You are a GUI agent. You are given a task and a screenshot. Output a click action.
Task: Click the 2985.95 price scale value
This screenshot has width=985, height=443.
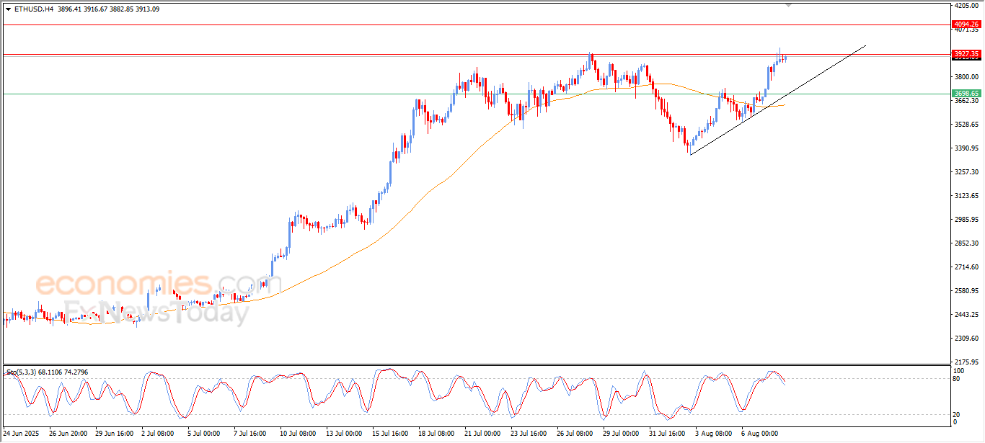pos(966,220)
